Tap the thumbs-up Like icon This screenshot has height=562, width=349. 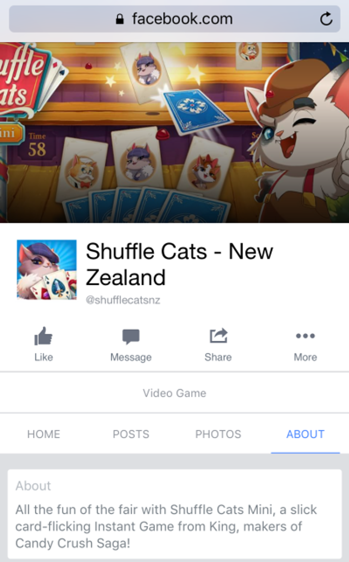coord(44,337)
